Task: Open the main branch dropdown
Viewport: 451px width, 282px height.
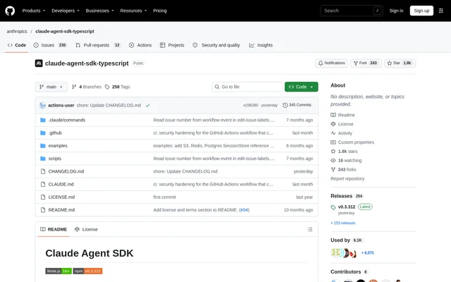Action: pos(51,87)
